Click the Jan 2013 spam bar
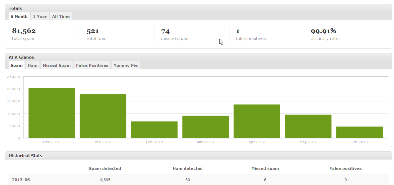 (103, 116)
